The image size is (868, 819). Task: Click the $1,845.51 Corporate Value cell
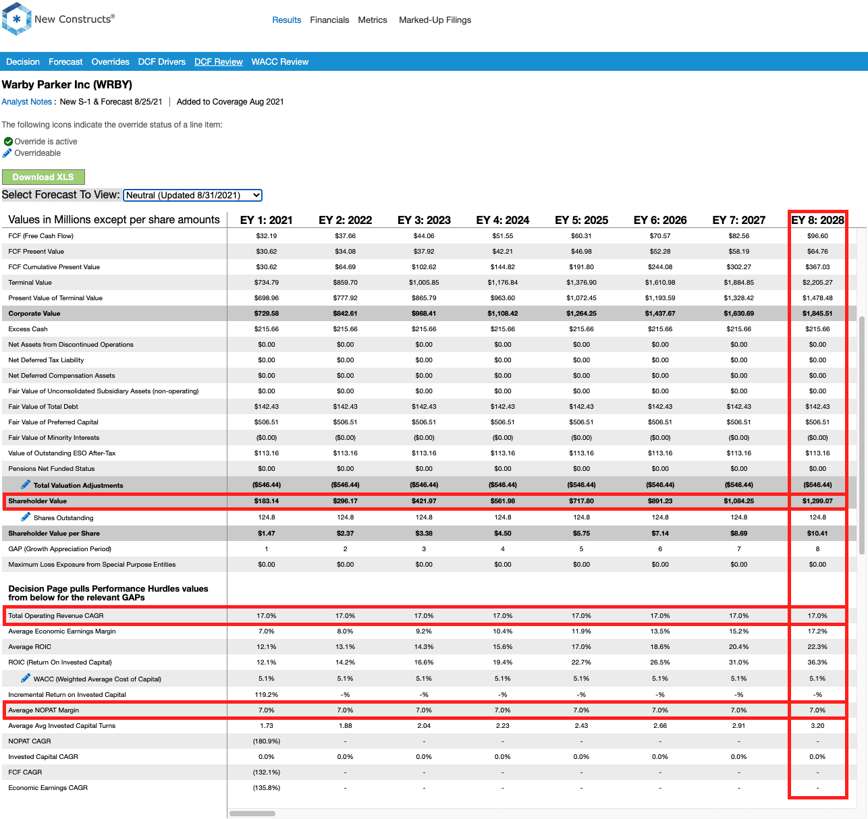[x=817, y=314]
